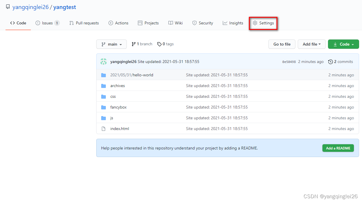The image size is (362, 202).
Task: Click folder icon beside js
Action: (104, 118)
